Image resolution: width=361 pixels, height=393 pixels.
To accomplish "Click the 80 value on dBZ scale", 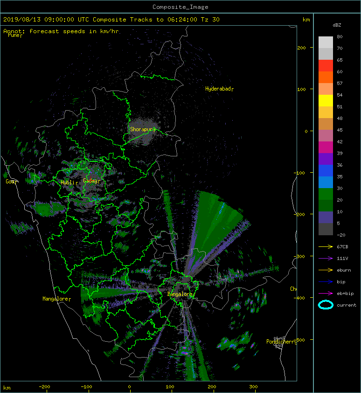I will pyautogui.click(x=340, y=36).
